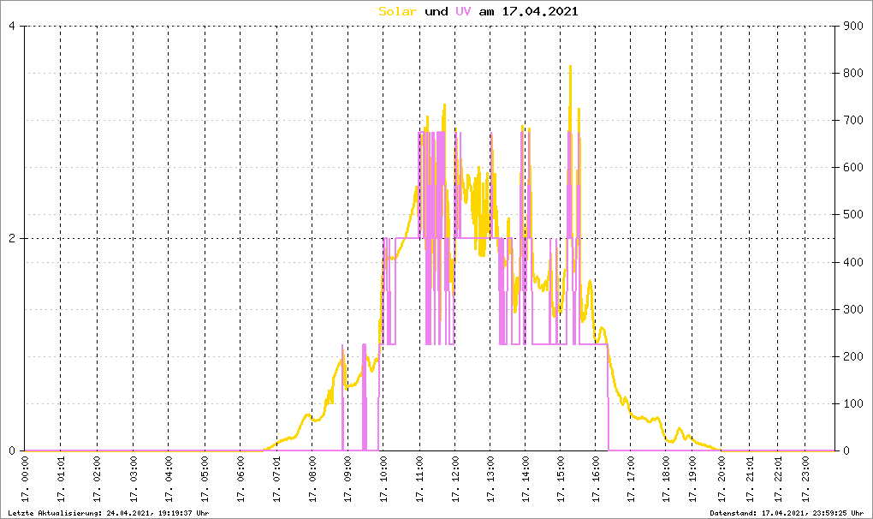Viewport: 873px width, 519px height.
Task: Click time label '17. 16:00'
Action: click(x=596, y=480)
